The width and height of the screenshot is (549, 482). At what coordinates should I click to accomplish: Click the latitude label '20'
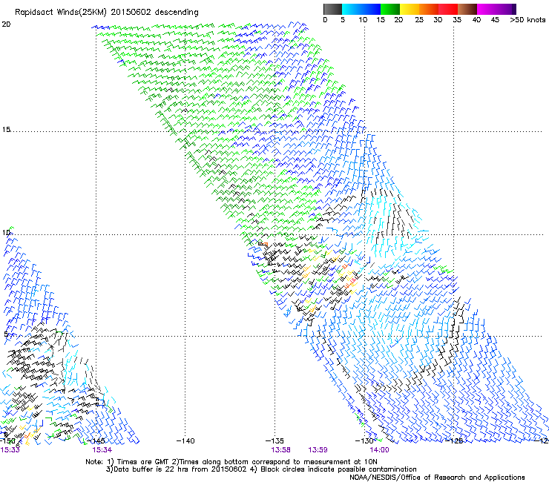pos(6,24)
